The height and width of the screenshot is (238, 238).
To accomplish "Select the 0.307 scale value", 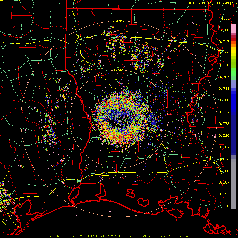I will pyautogui.click(x=224, y=182).
